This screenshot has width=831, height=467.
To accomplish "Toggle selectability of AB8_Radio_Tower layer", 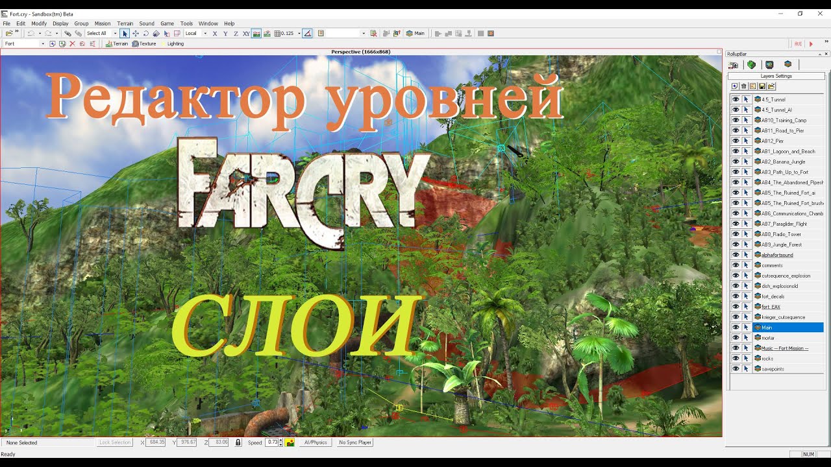I will (x=746, y=234).
